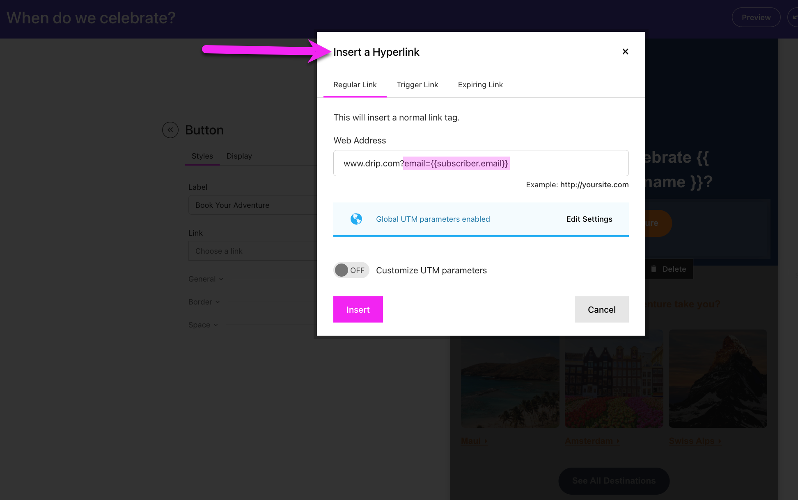Toggle on Customize UTM parameters

click(351, 270)
